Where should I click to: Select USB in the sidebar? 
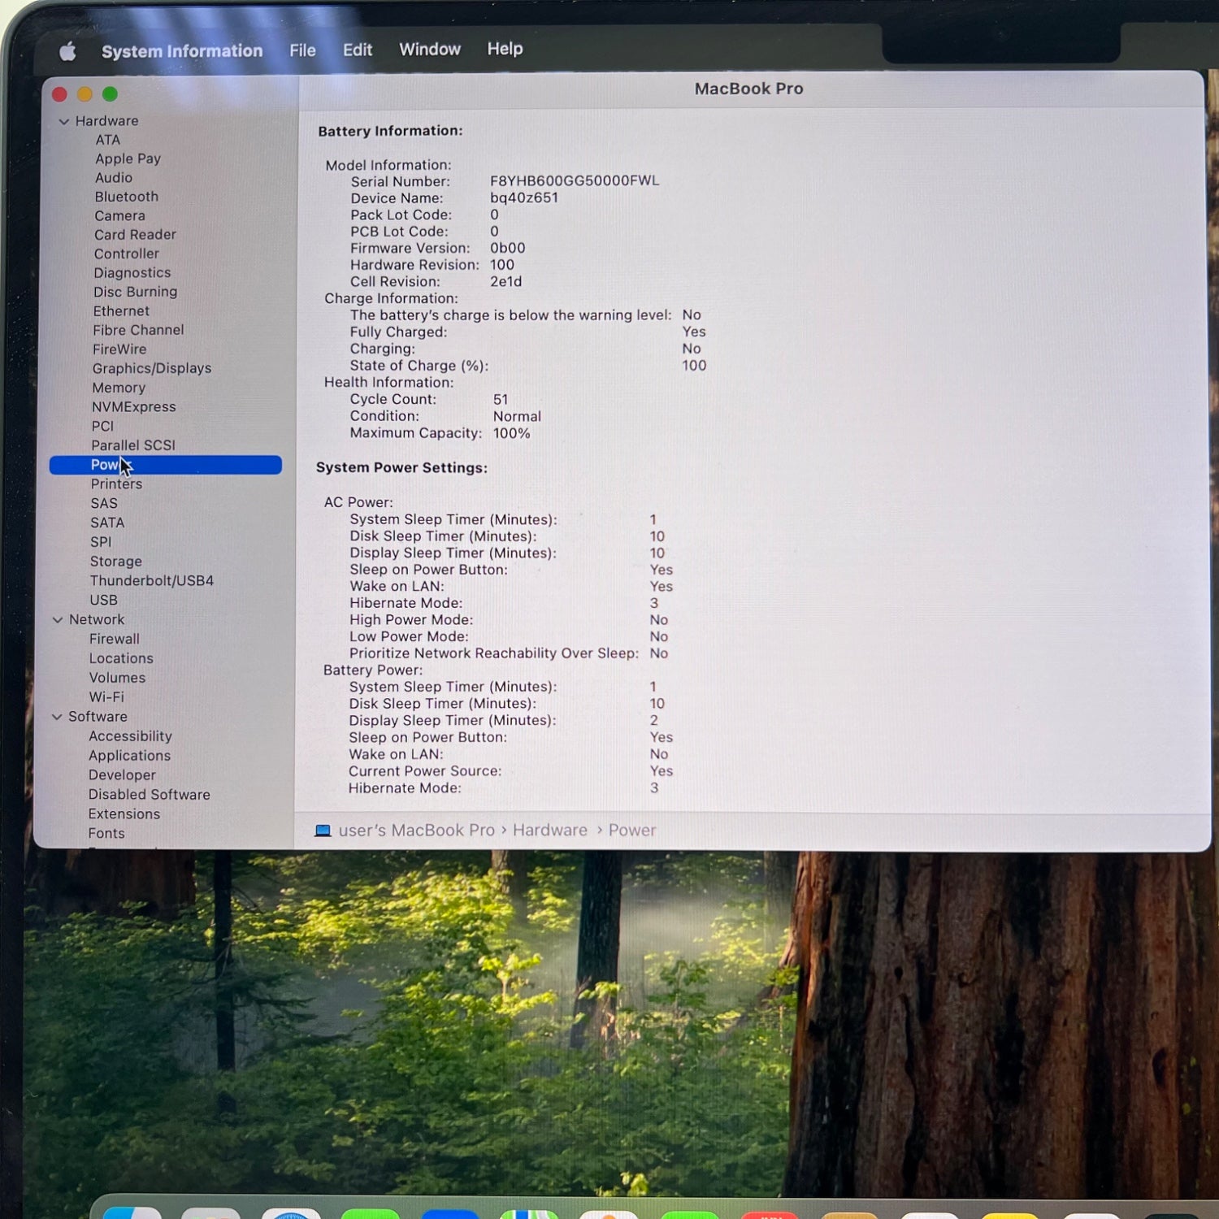pyautogui.click(x=103, y=601)
